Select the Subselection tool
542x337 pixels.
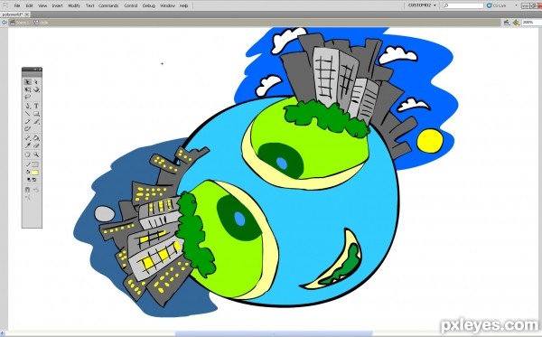(x=36, y=82)
